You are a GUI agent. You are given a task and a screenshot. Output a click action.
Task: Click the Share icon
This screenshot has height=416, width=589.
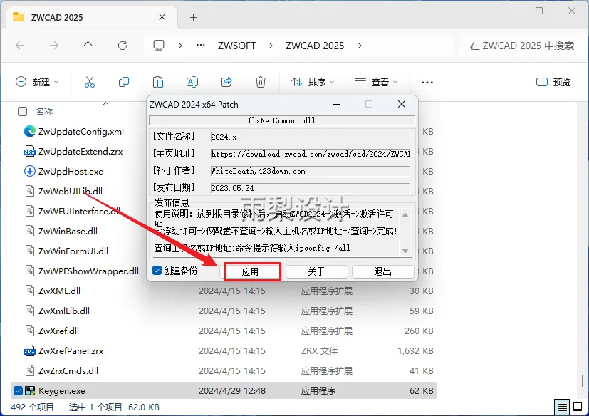pyautogui.click(x=226, y=82)
